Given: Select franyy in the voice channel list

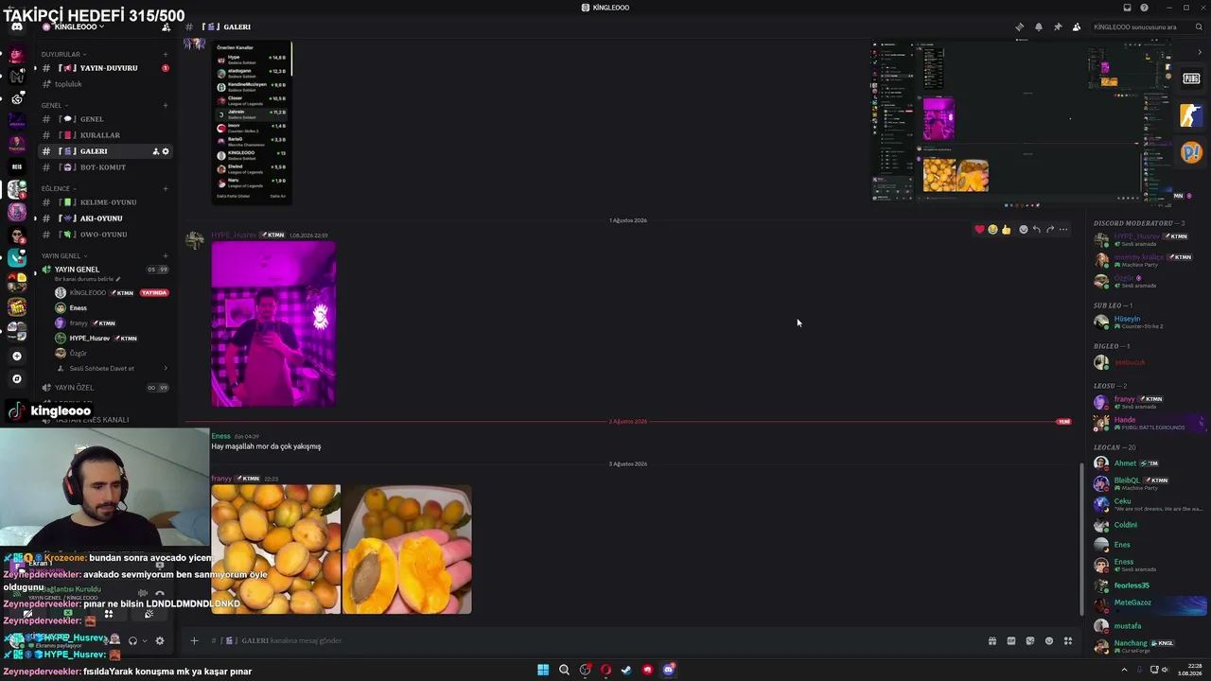Looking at the screenshot, I should [112, 323].
